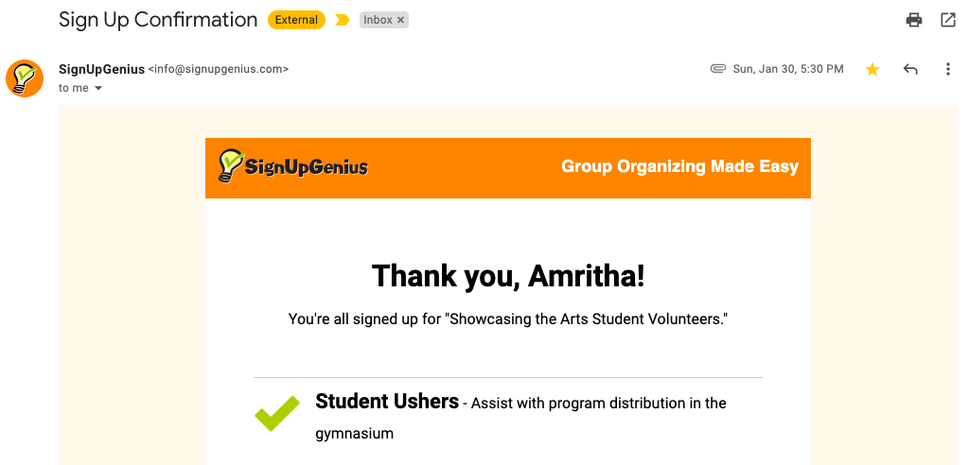Click the Student Ushers slot title
The width and height of the screenshot is (969, 465).
click(387, 402)
